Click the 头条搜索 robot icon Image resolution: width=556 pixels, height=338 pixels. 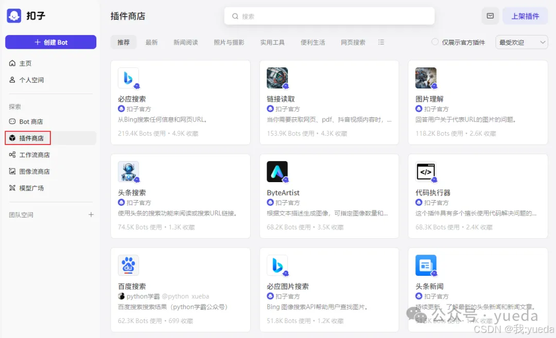pyautogui.click(x=128, y=171)
